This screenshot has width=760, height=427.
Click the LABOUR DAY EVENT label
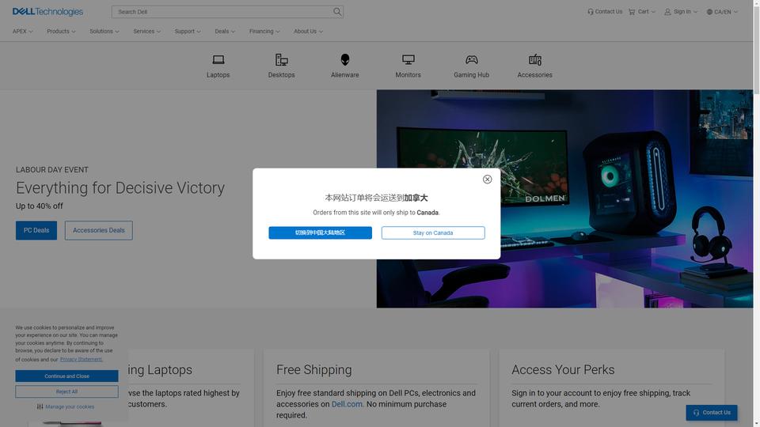[x=52, y=170]
